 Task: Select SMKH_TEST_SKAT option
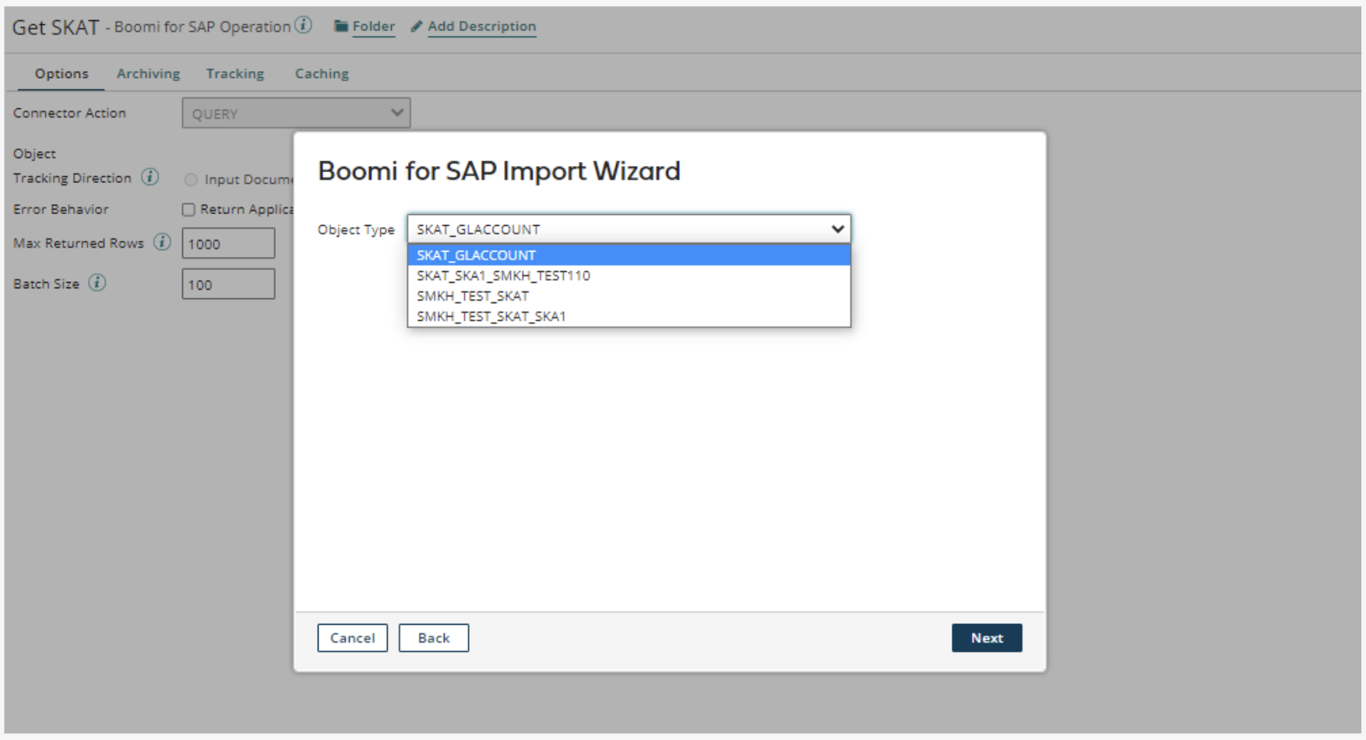[x=473, y=296]
